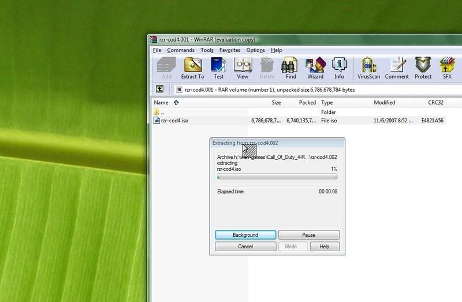The width and height of the screenshot is (462, 302).
Task: Click the 'Folder' type cell
Action: tap(328, 112)
